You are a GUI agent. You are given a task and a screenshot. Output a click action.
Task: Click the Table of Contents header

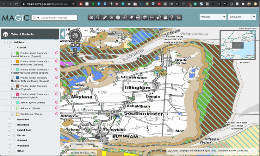[30, 34]
